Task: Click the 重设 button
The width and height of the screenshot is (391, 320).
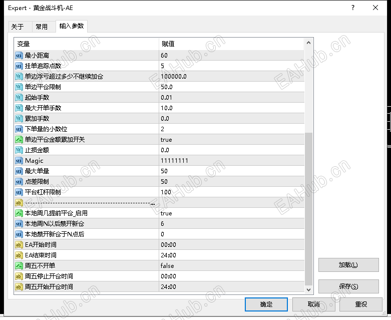Action: point(361,304)
